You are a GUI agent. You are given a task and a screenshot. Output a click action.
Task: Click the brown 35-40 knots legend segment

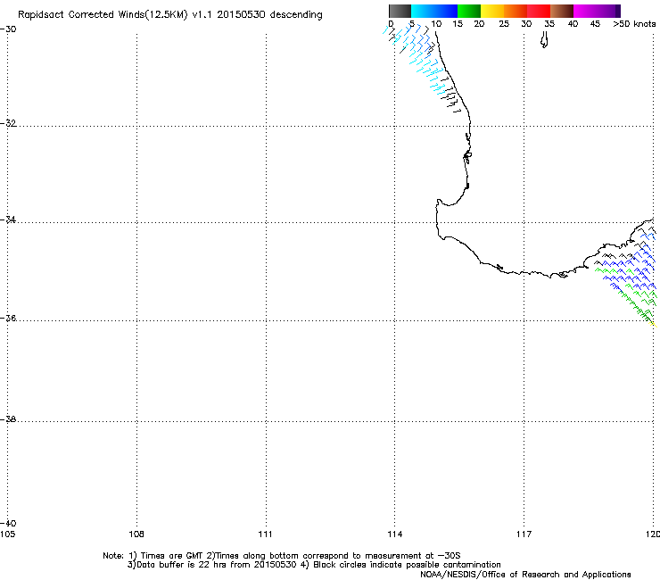coord(562,11)
